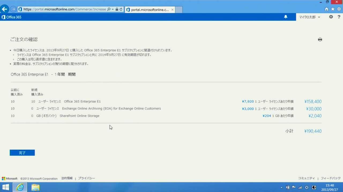Click the network signal tray icon

click(x=300, y=187)
